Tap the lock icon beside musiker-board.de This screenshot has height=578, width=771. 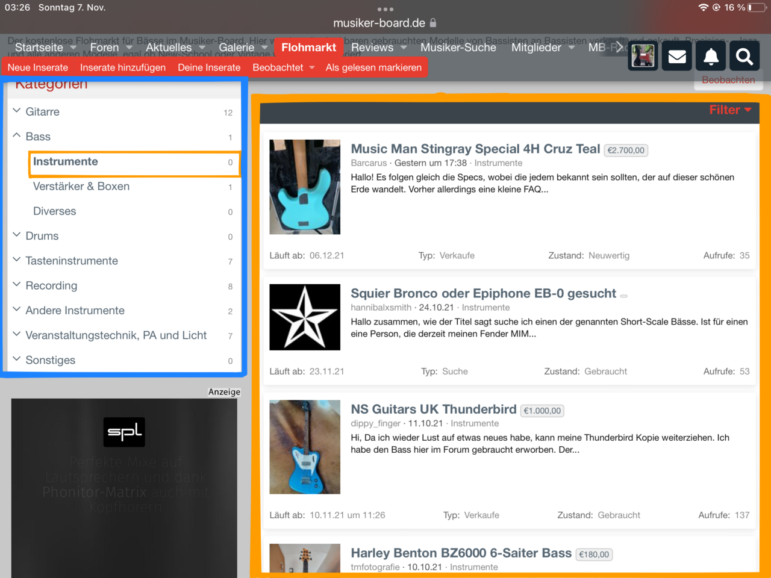pos(432,23)
